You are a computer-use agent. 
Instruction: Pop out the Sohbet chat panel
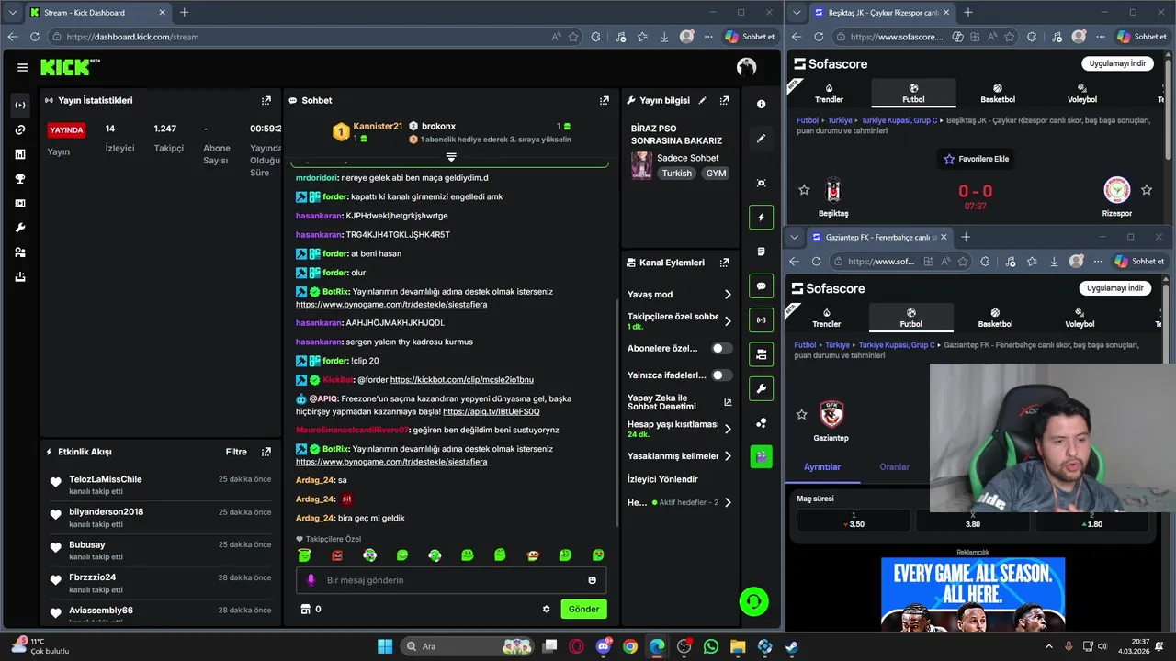[605, 100]
